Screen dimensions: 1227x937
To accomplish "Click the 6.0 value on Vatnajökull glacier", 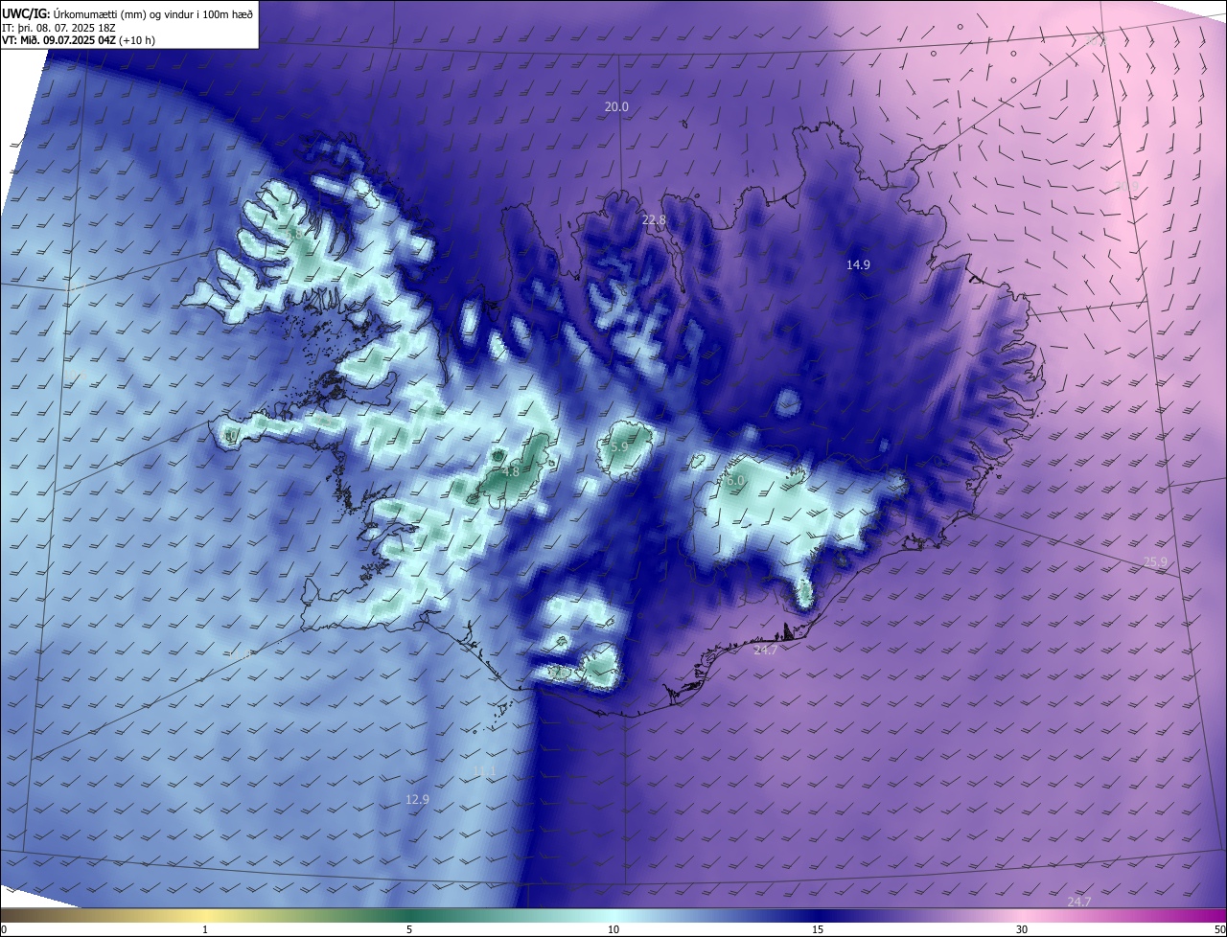I will pyautogui.click(x=735, y=481).
